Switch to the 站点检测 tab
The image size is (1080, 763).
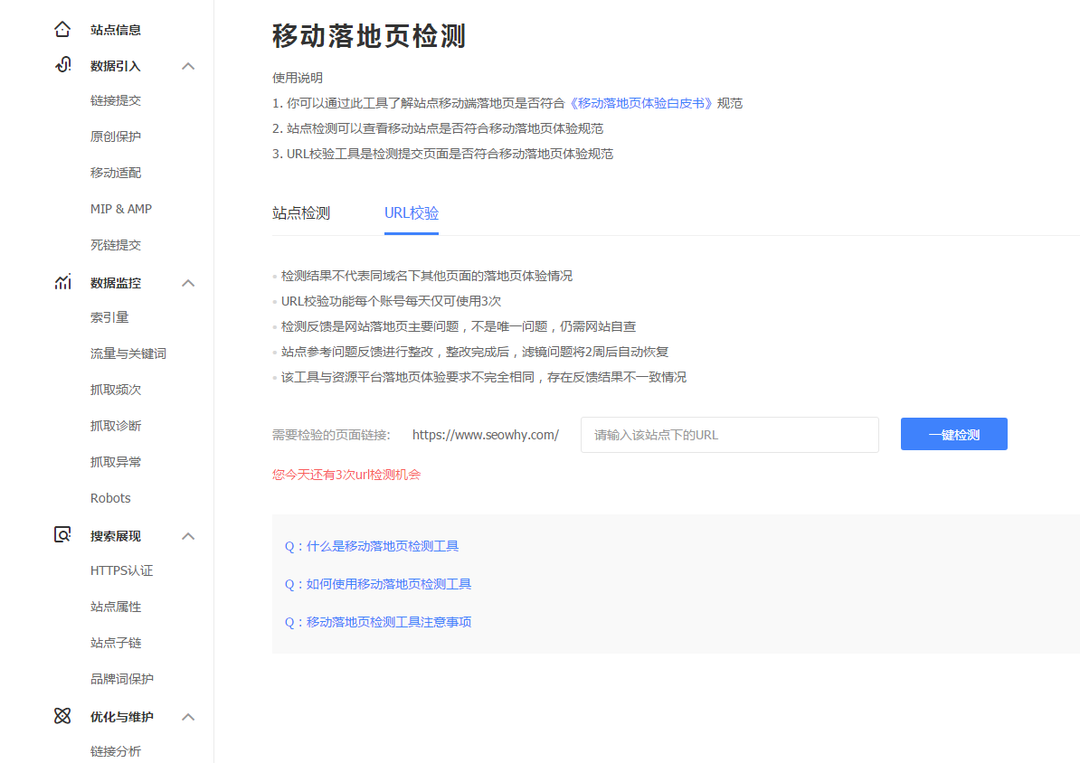[x=300, y=213]
